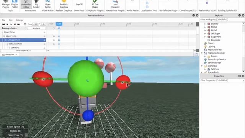The width and height of the screenshot is (245, 138).
Task: Click the Load Character plugin
Action: 115,4
